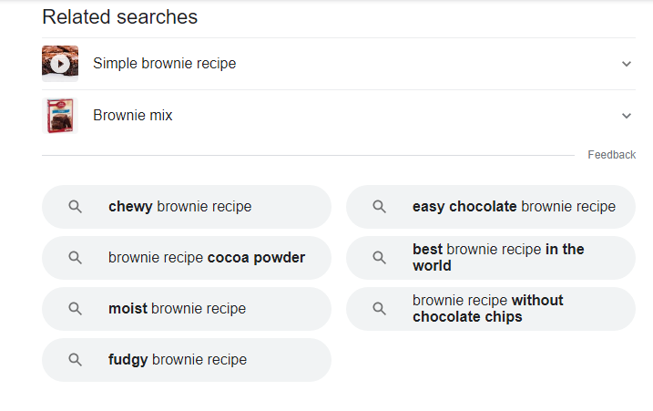Click play icon on Simple brownie recipe thumbnail
This screenshot has width=653, height=411.
tap(60, 64)
